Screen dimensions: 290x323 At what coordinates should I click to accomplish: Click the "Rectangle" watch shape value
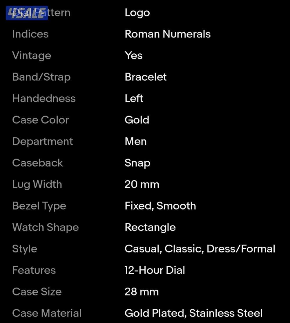150,227
